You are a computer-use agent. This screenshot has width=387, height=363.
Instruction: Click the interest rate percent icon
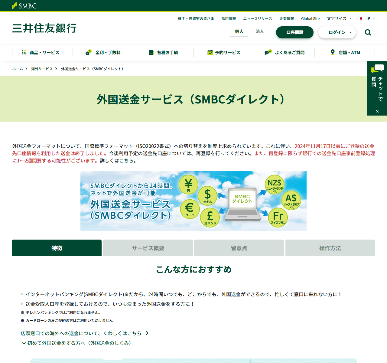tap(88, 52)
